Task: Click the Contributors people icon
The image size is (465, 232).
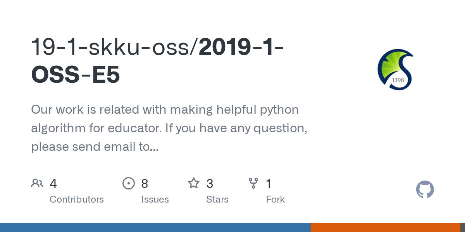Action: click(x=37, y=183)
